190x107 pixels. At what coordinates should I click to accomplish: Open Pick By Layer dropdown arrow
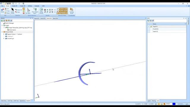30,13
